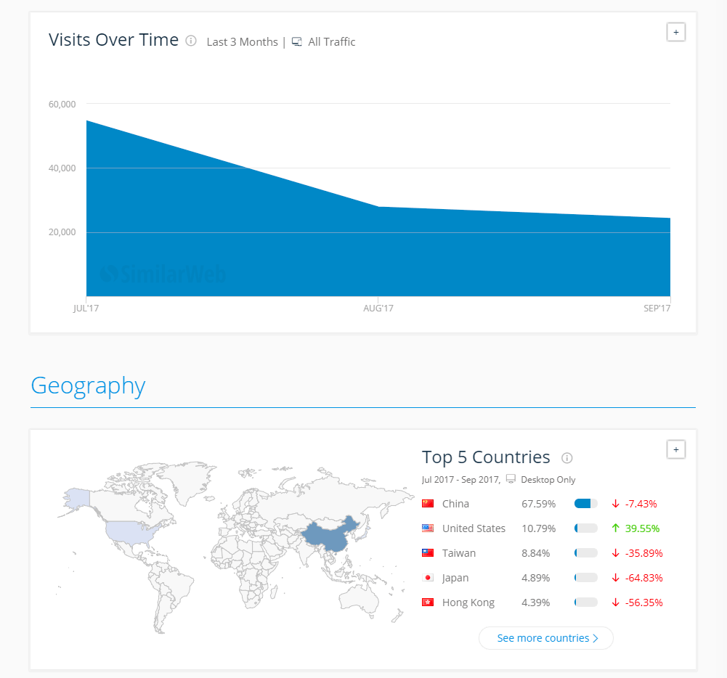Select the SEP'17 label on the chart
This screenshot has width=727, height=678.
pyautogui.click(x=657, y=309)
